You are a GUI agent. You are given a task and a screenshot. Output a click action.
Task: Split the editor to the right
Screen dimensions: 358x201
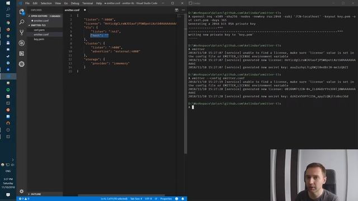point(177,10)
